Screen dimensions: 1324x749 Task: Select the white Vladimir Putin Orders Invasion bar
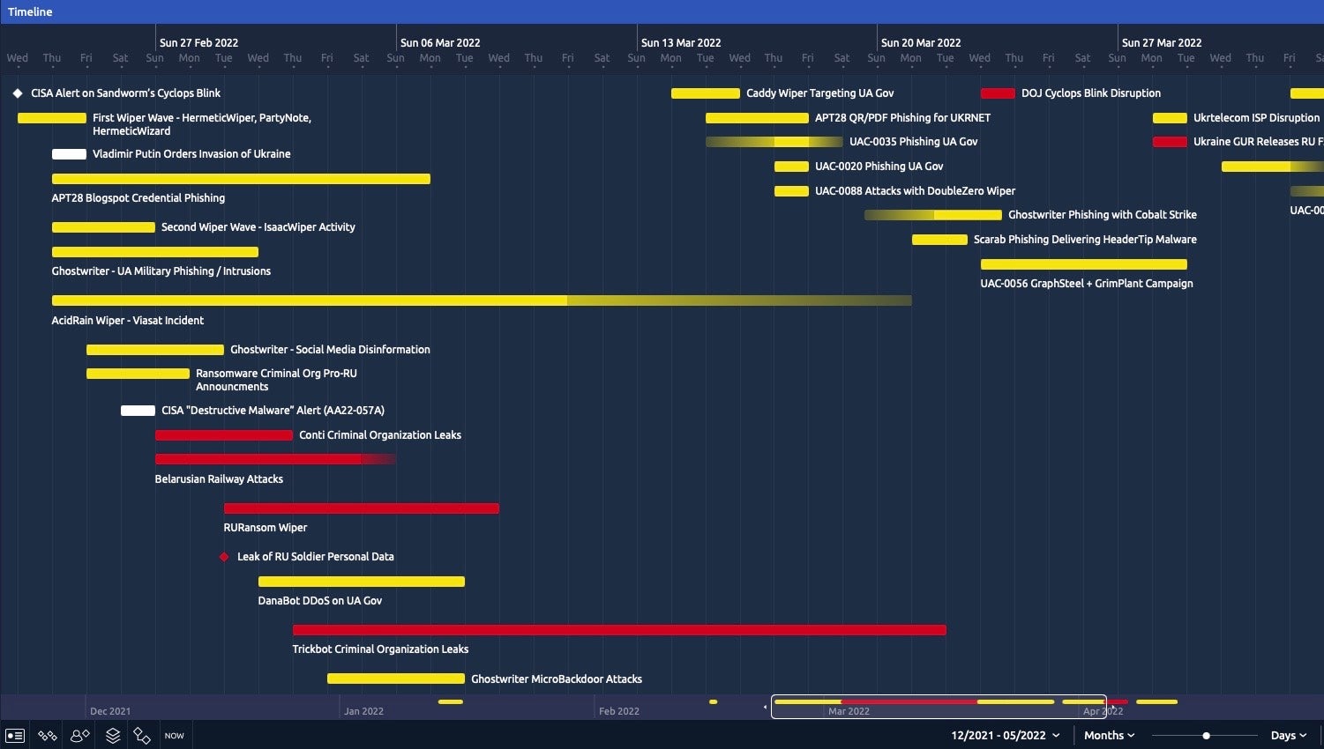tap(69, 154)
